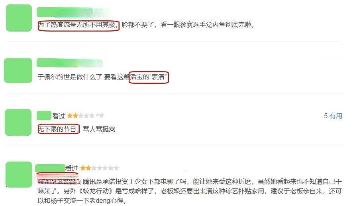Click star rating above the '腾讯是承诺投资' comment
Image resolution: width=355 pixels, height=206 pixels.
100,168
